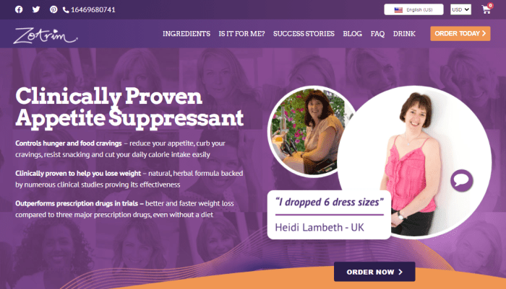Select the Drink menu item
The width and height of the screenshot is (506, 289).
pos(404,34)
